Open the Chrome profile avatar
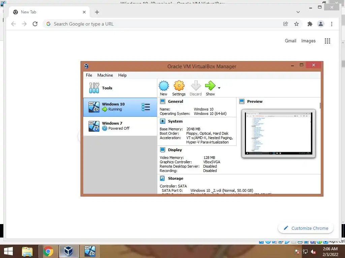Image resolution: width=345 pixels, height=258 pixels. (321, 24)
